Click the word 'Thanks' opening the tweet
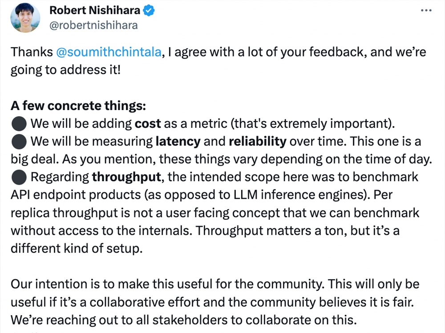The image size is (445, 333). pyautogui.click(x=32, y=52)
